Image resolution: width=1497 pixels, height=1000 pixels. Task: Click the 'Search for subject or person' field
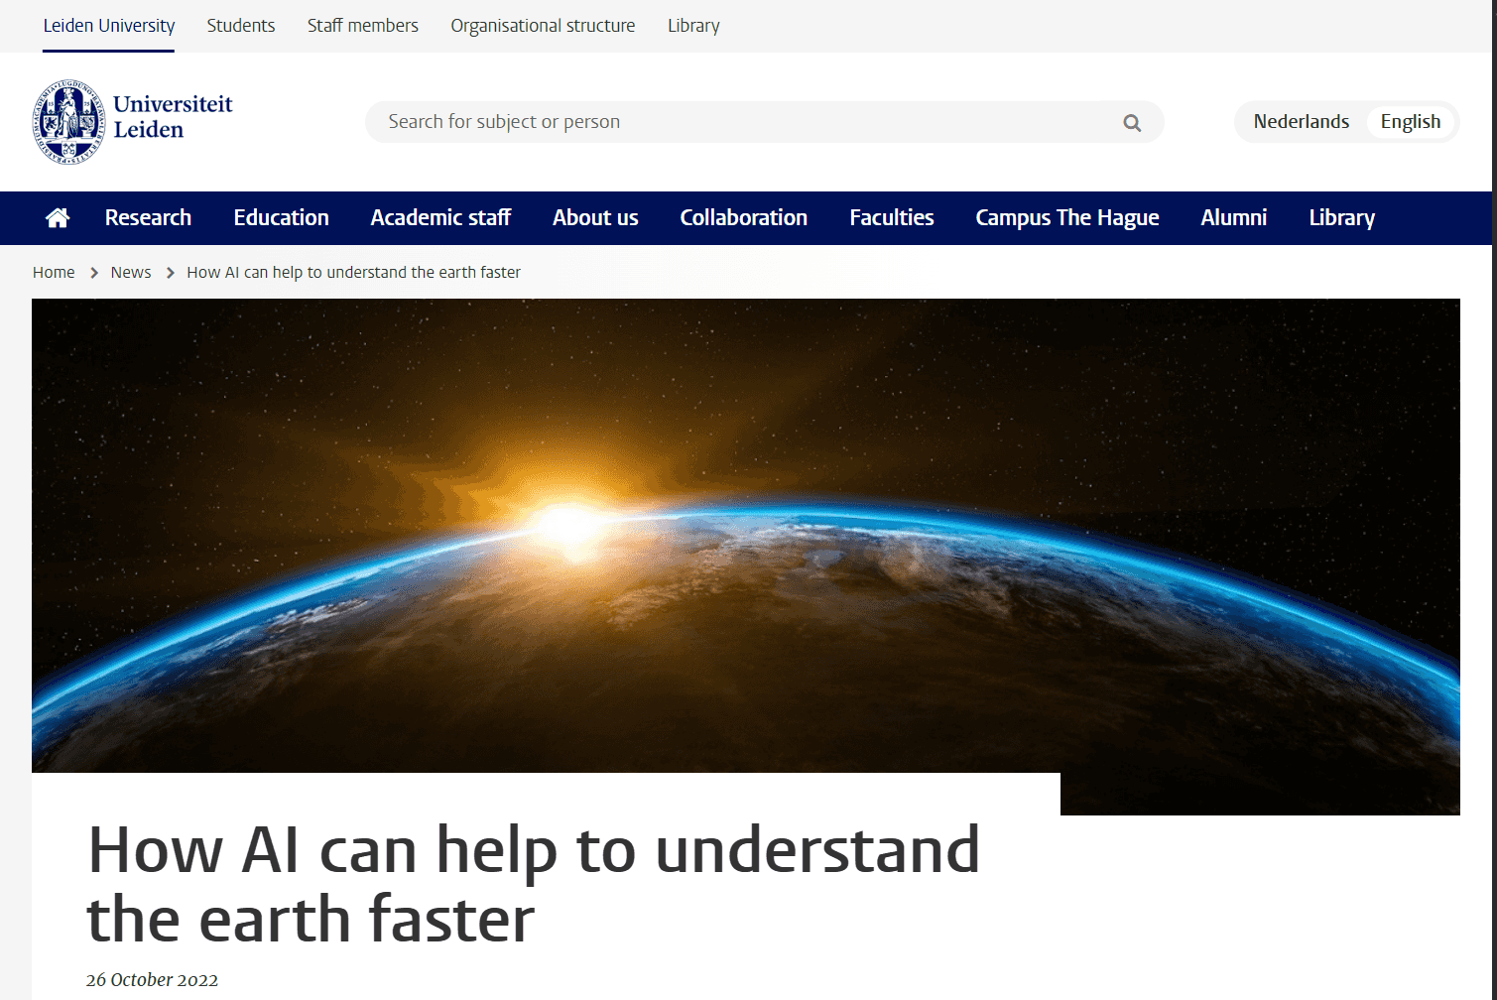[694, 121]
